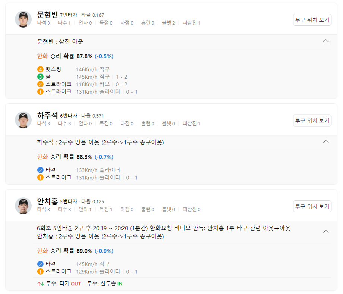Image resolution: width=343 pixels, height=294 pixels.
Task: Open 투구 위치 보기 for 문현빈
Action: click(312, 20)
